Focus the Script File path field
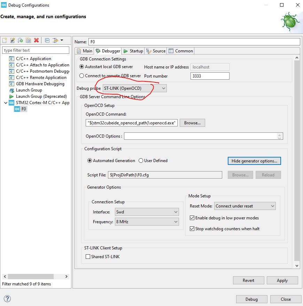Screen dimensions: 303x306 tap(165, 175)
